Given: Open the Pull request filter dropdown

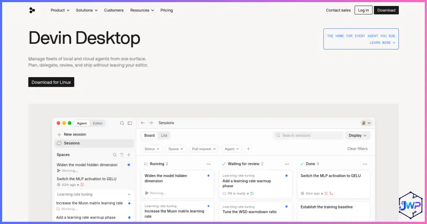Looking at the screenshot, I should tap(204, 149).
